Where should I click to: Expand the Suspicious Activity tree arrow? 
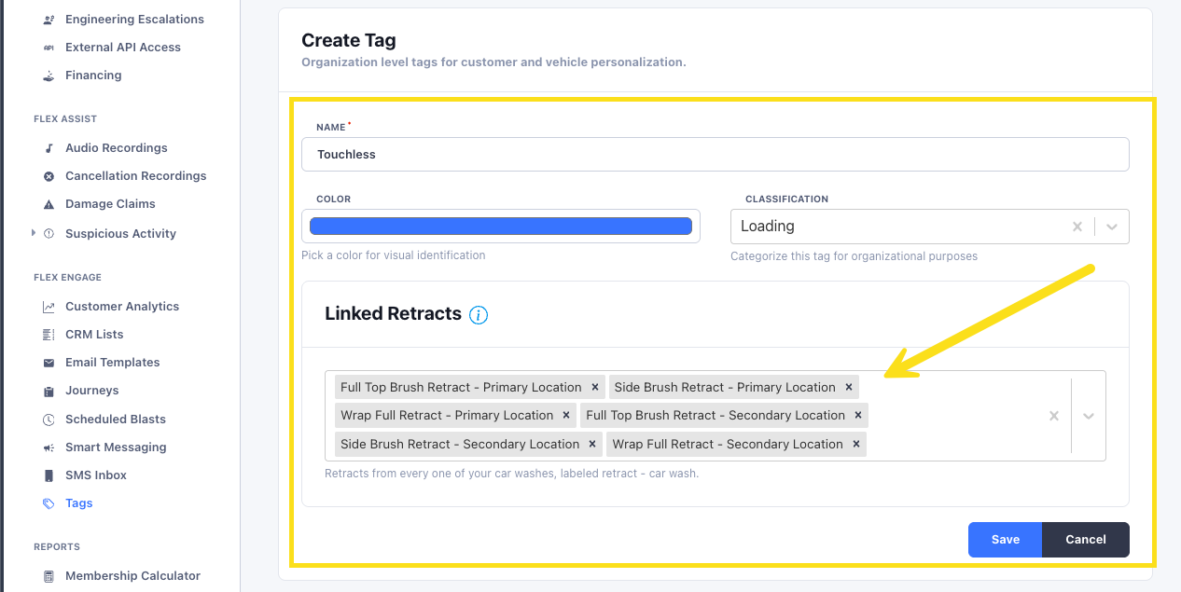tap(35, 233)
